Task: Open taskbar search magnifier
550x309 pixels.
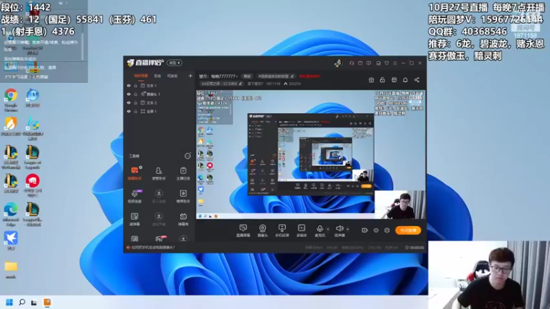Action: pyautogui.click(x=22, y=302)
